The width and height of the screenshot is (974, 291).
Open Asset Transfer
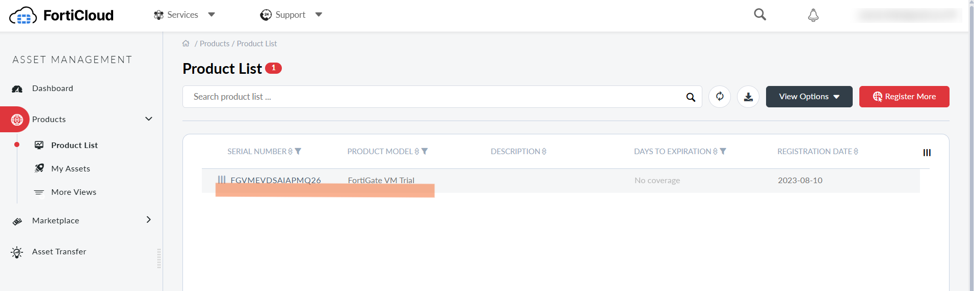pos(59,252)
